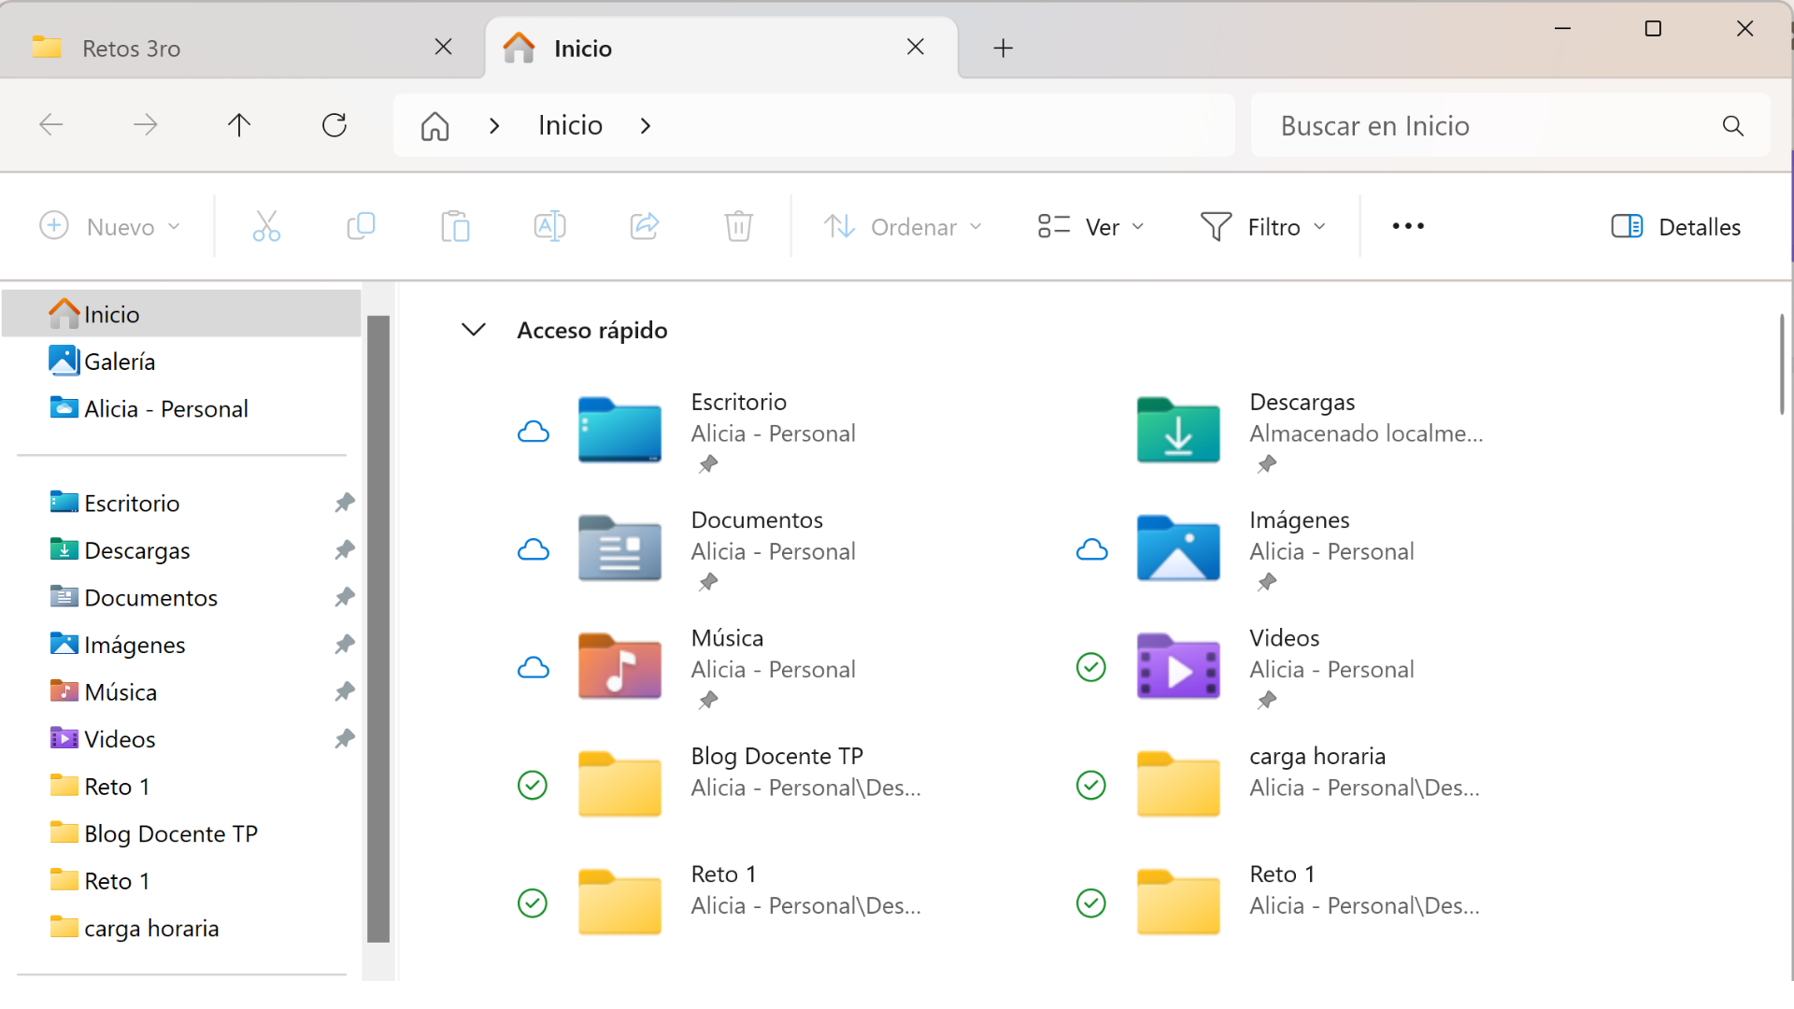Open the Filtro dropdown
Image resolution: width=1794 pixels, height=1009 pixels.
(1263, 226)
